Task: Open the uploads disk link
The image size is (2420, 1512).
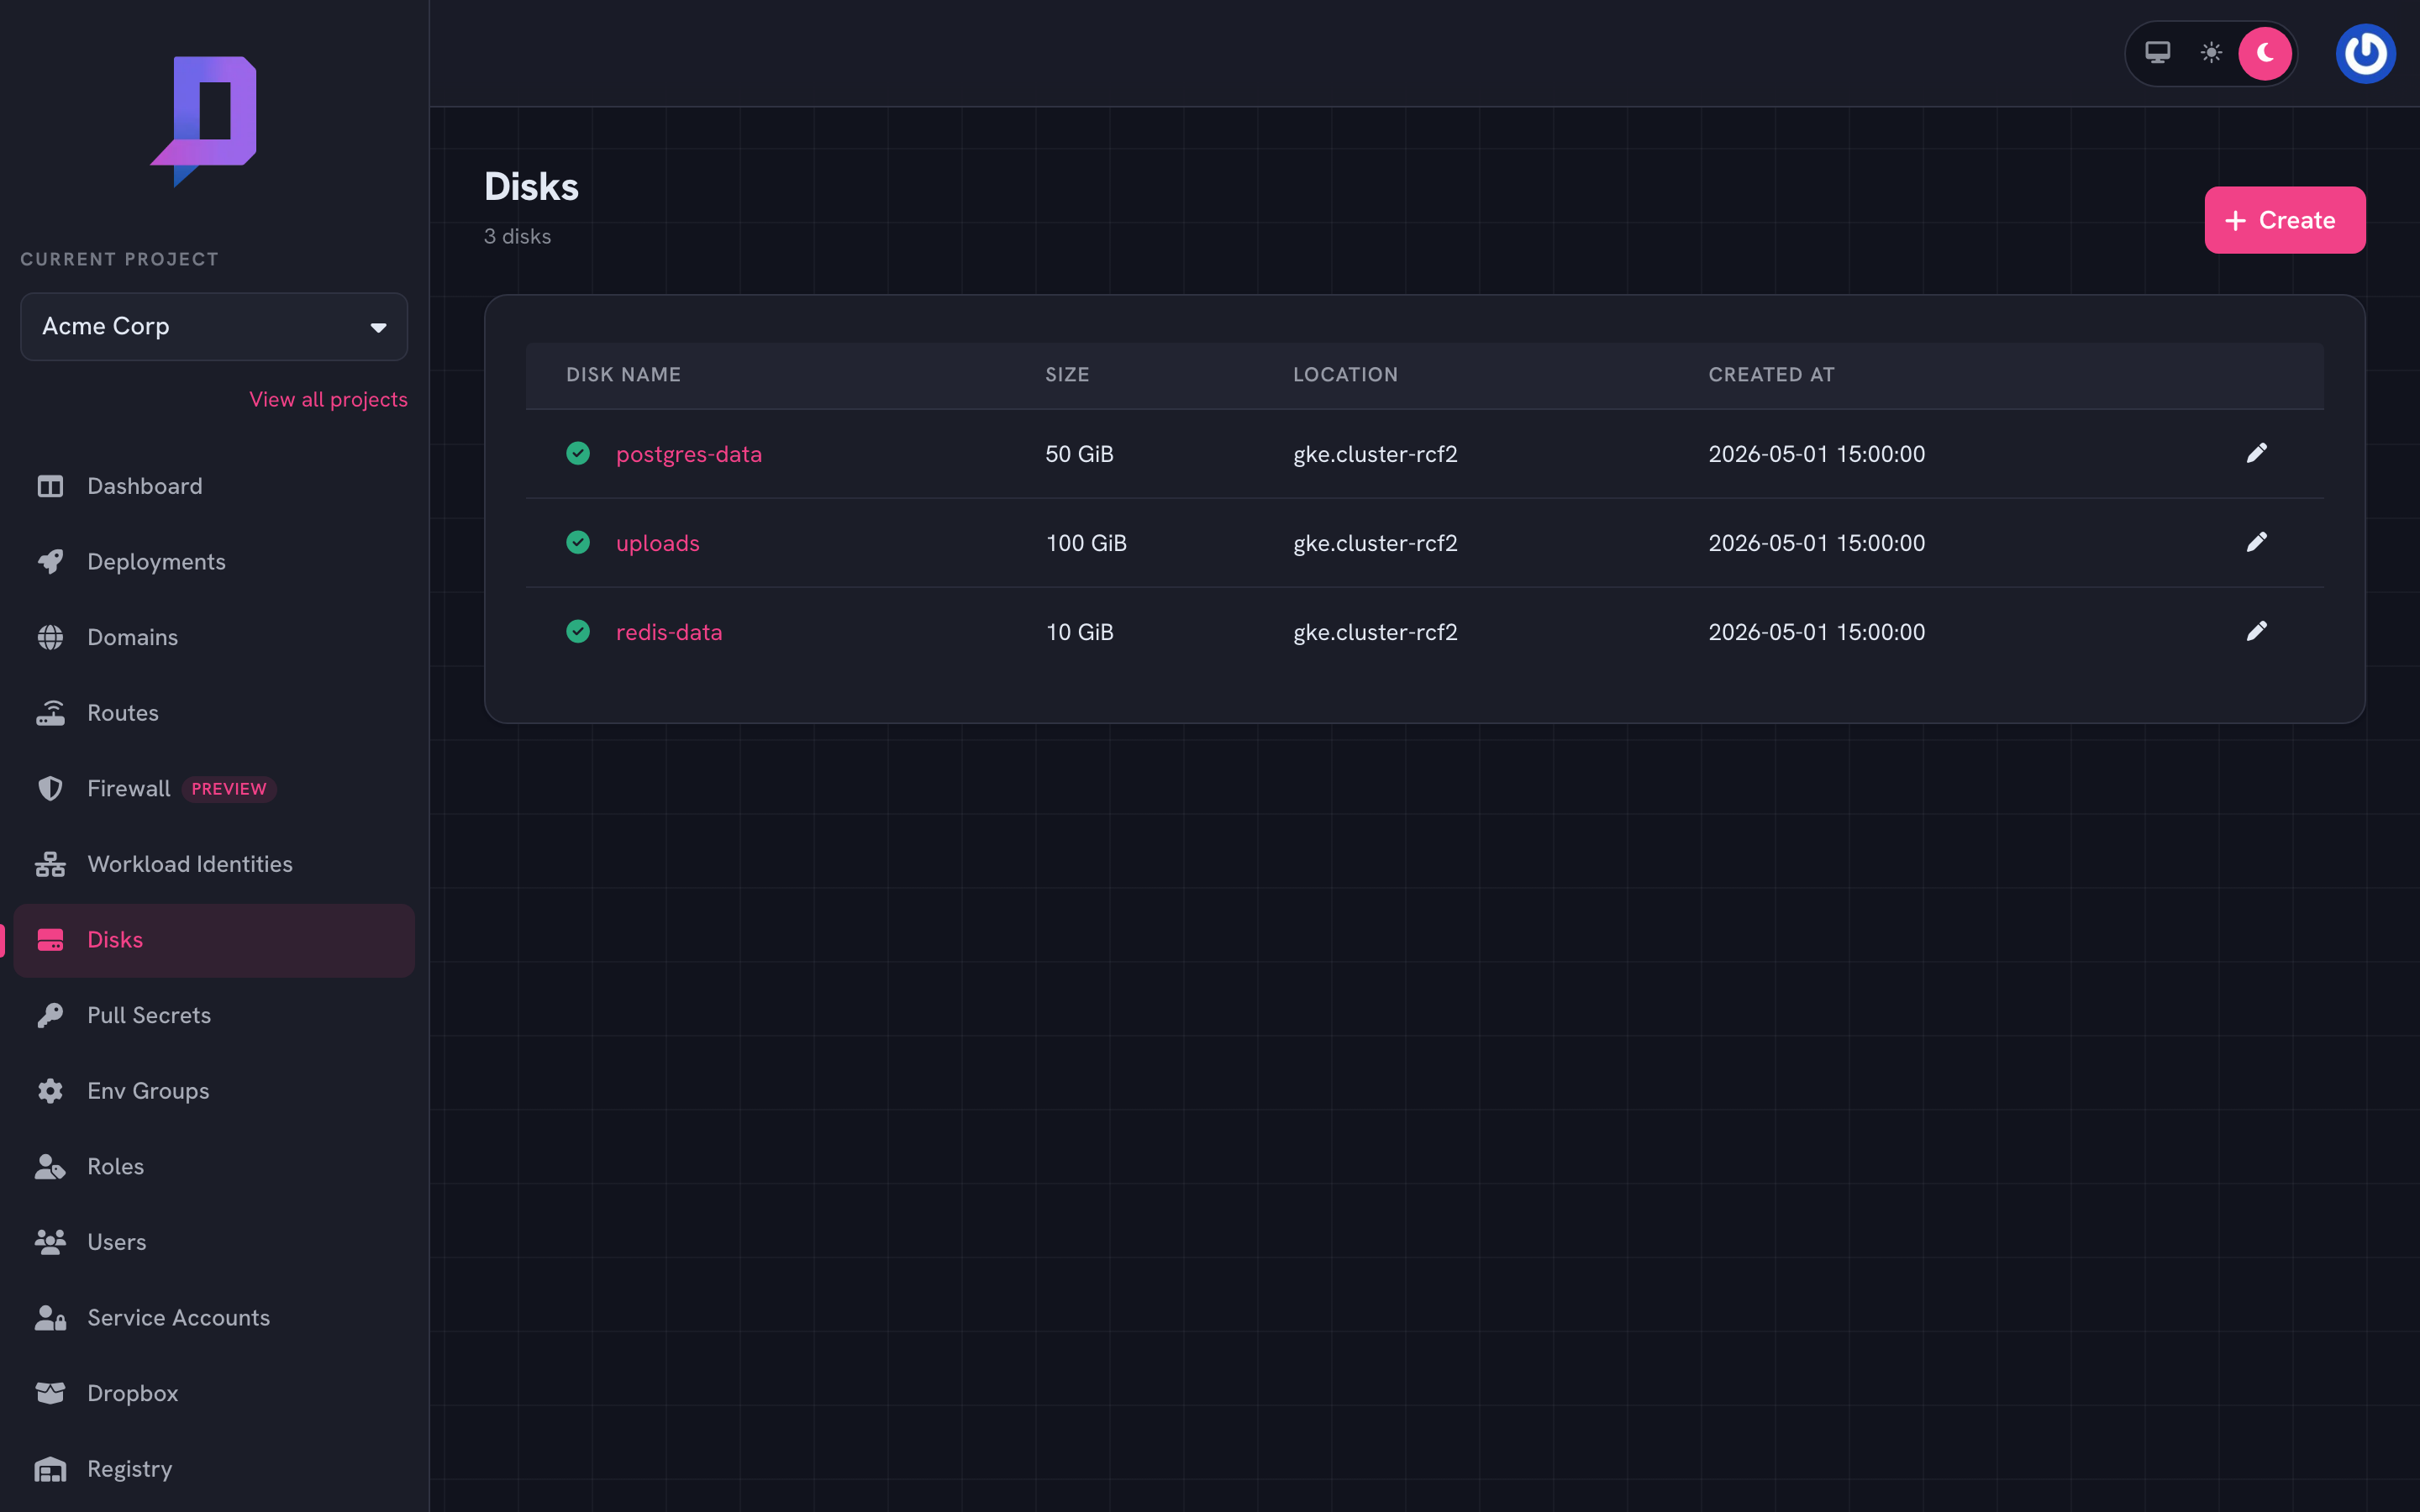Action: point(658,543)
